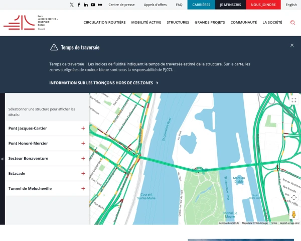Select the Street View pegman
Screen dimensions: 301x241
(293, 214)
